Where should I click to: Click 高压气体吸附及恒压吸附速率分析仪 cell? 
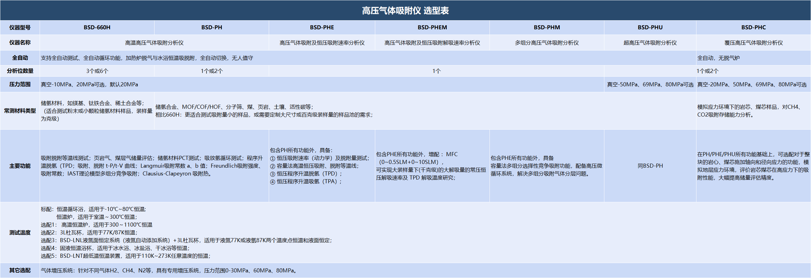322,42
